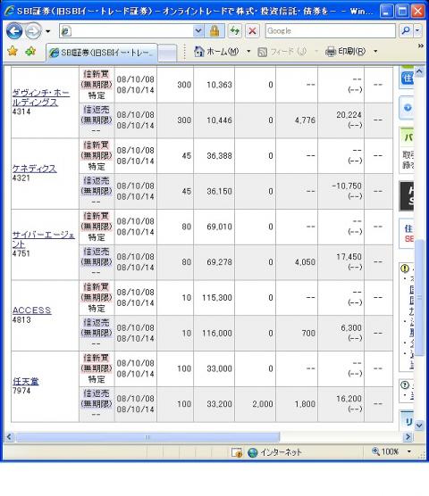
Task: Click the 印刷 print toolbar button
Action: (x=345, y=51)
